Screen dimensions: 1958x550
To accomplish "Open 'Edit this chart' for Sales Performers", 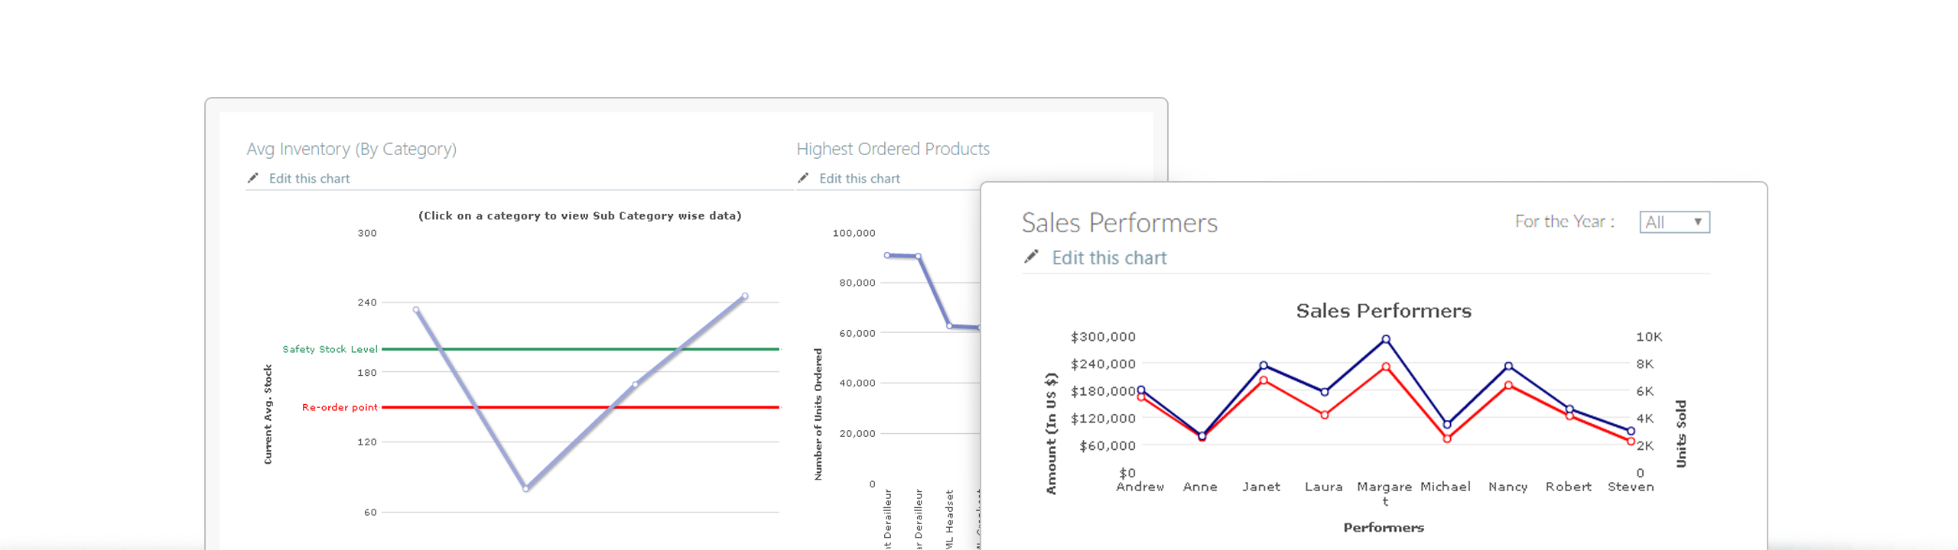I will pyautogui.click(x=1109, y=258).
